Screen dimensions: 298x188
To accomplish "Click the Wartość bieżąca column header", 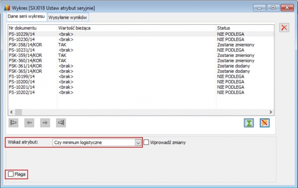I will click(x=137, y=28).
